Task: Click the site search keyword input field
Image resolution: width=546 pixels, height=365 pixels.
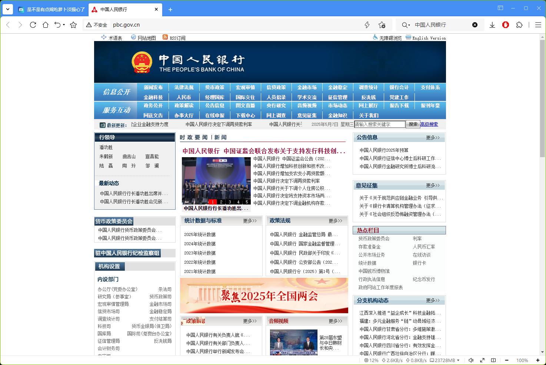Action: click(380, 124)
